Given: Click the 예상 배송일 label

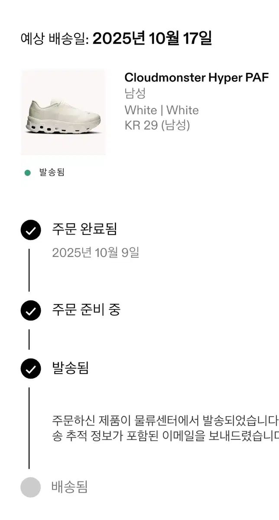Looking at the screenshot, I should point(54,39).
